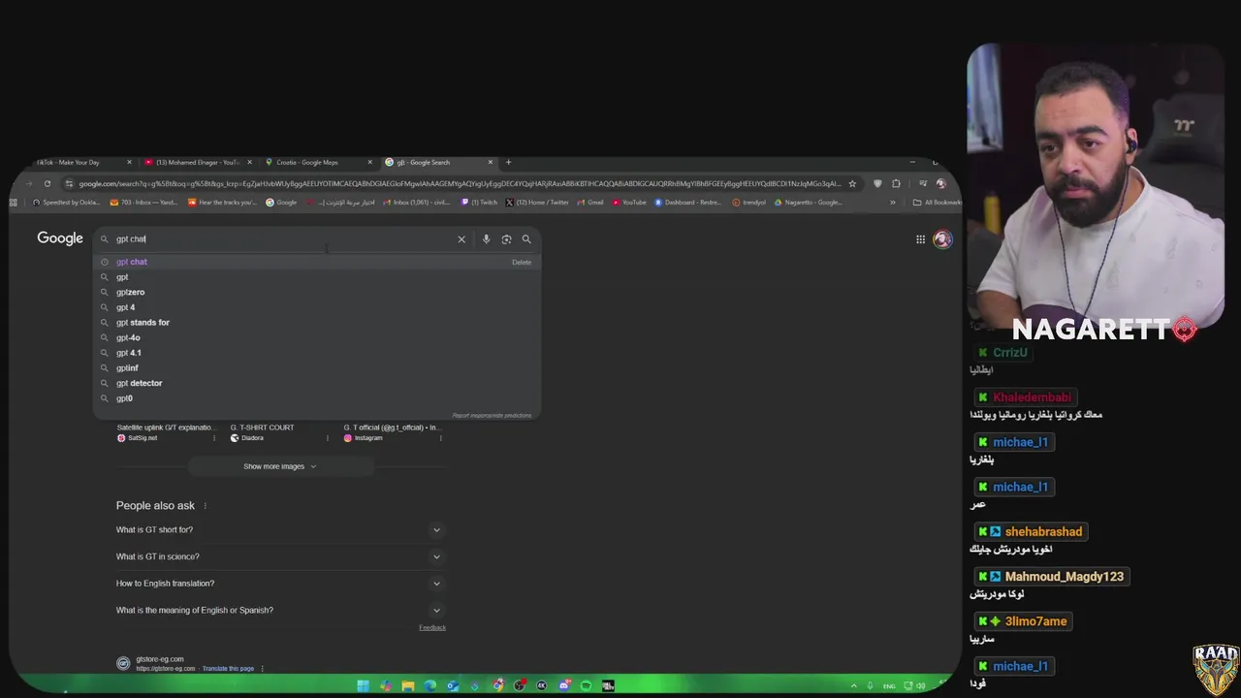Reload the page in Chrome
The height and width of the screenshot is (698, 1241).
(x=47, y=183)
